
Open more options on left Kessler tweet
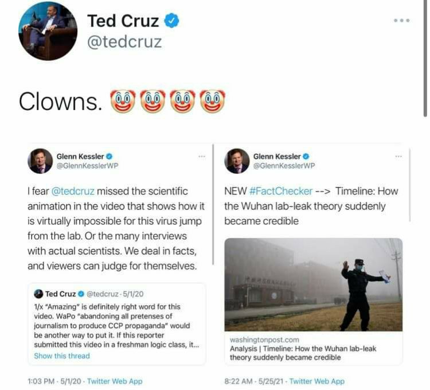tap(201, 156)
